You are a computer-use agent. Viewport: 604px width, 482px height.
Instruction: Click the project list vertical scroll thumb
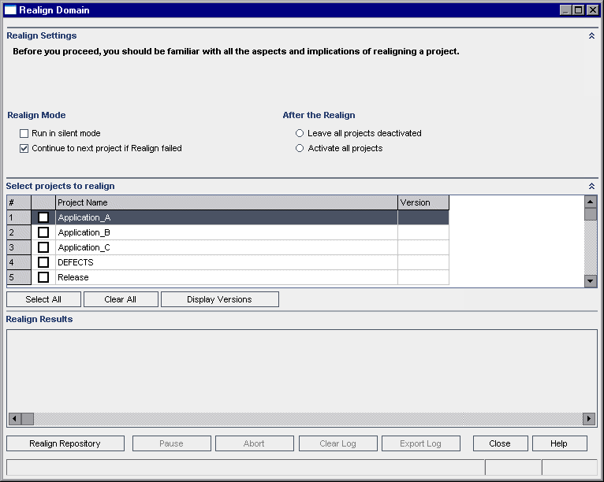590,214
